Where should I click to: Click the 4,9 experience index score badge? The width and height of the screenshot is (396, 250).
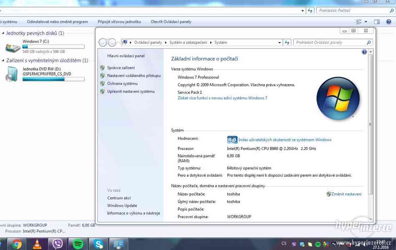tap(232, 140)
